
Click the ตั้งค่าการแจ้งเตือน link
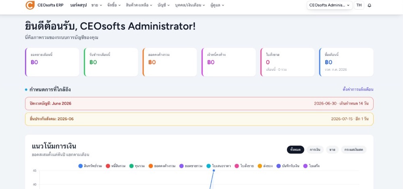[x=358, y=90]
